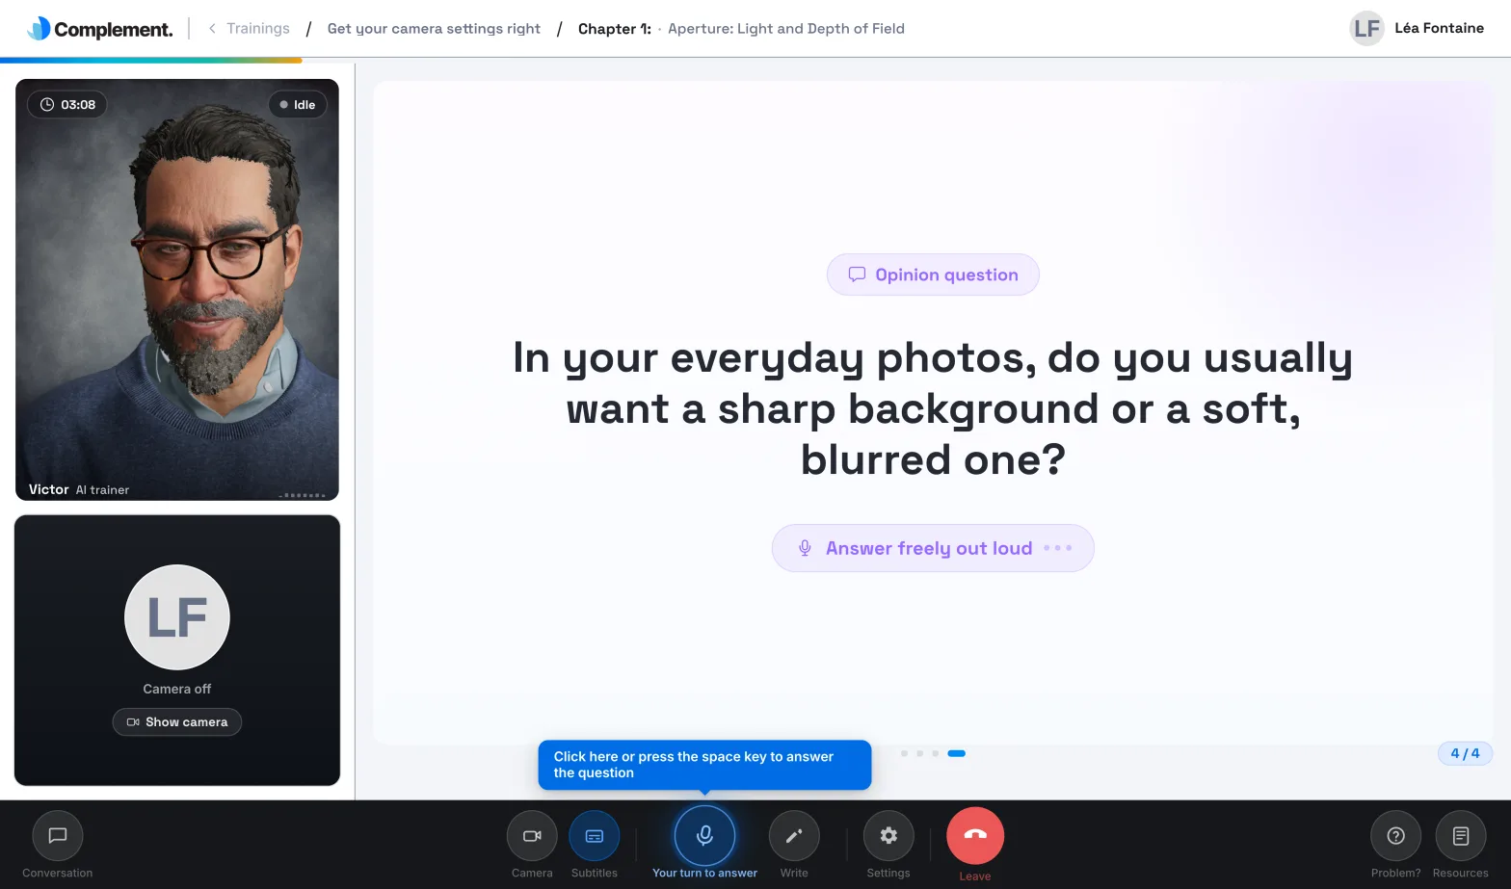Go back to Trainings

(x=249, y=29)
